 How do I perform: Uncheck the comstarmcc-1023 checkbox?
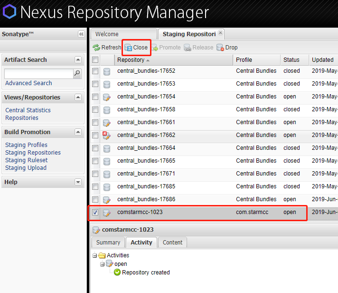click(95, 212)
